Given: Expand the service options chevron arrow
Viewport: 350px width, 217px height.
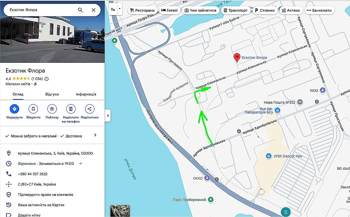Looking at the screenshot, I should coord(95,135).
